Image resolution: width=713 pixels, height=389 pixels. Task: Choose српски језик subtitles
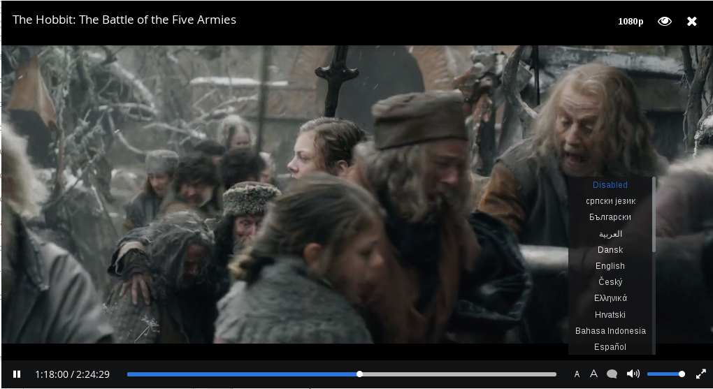[x=610, y=201]
